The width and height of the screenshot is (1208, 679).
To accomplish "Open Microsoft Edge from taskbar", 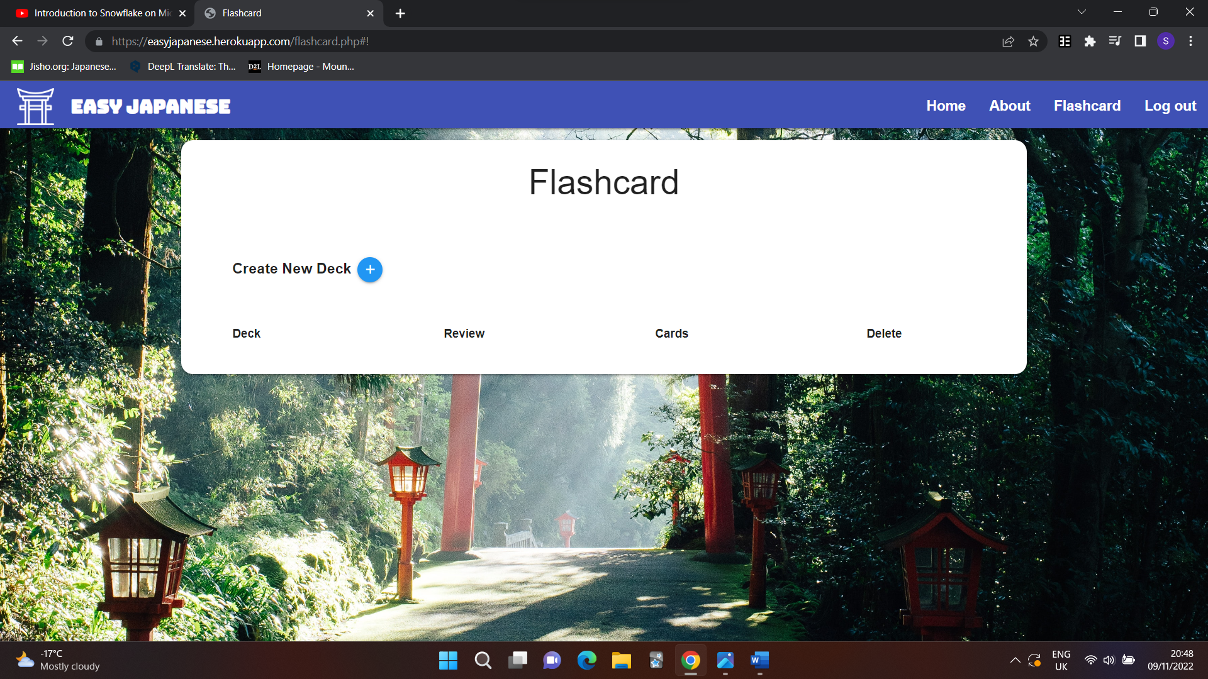I will (x=586, y=660).
